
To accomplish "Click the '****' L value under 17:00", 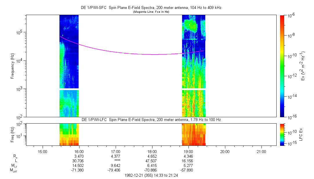I will pos(116,161).
